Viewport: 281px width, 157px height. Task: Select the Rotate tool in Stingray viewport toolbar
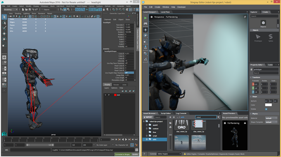145,35
